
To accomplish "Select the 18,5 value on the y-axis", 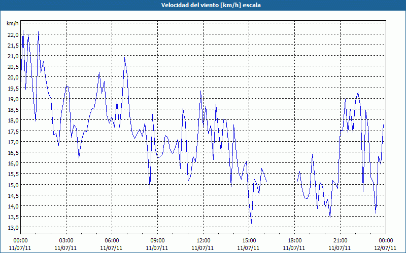I will 13,110.
